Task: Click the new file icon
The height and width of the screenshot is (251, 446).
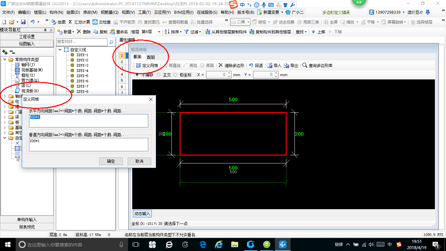Action: pyautogui.click(x=4, y=22)
